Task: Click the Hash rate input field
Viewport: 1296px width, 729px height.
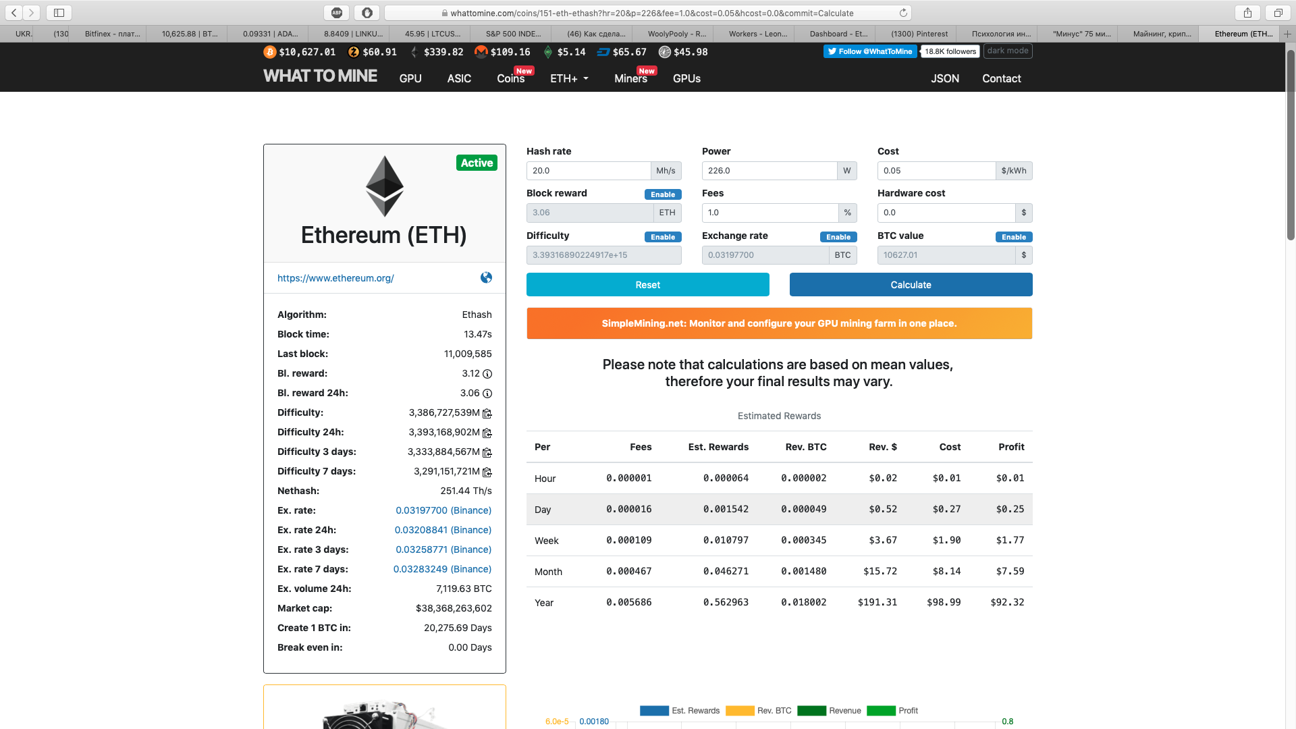Action: coord(589,171)
